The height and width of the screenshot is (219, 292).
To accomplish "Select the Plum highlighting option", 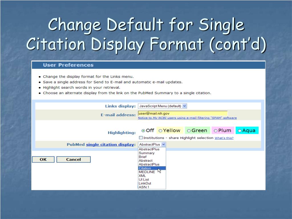I will pos(216,131).
